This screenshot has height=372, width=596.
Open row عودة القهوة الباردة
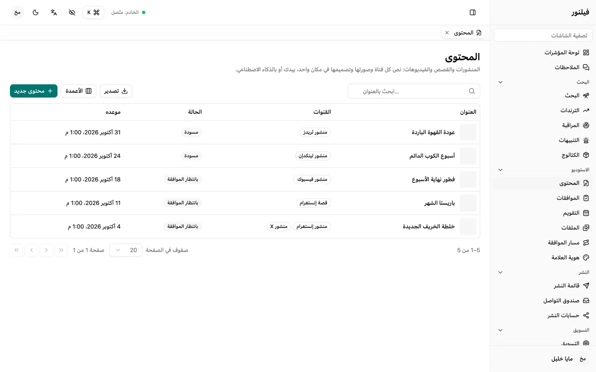[245, 132]
